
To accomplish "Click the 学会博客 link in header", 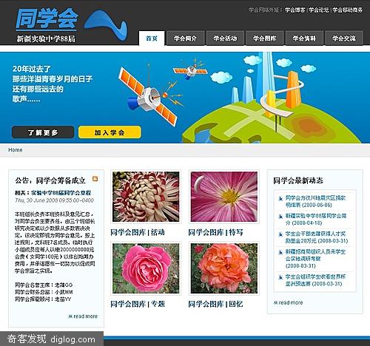I will (295, 10).
